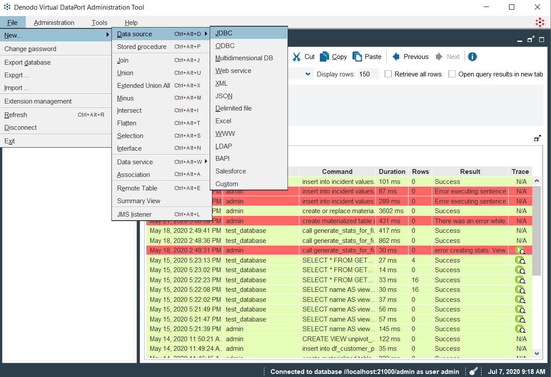Open trace for May 15 5:21:47 PM row
Screen dimensions: 551x377
(520, 319)
